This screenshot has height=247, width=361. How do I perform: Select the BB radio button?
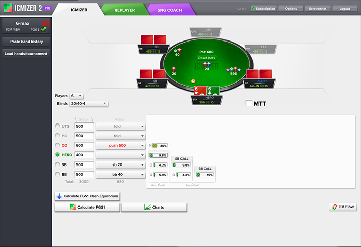coord(57,174)
